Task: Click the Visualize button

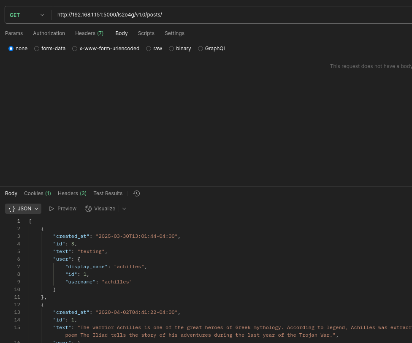Action: 100,209
